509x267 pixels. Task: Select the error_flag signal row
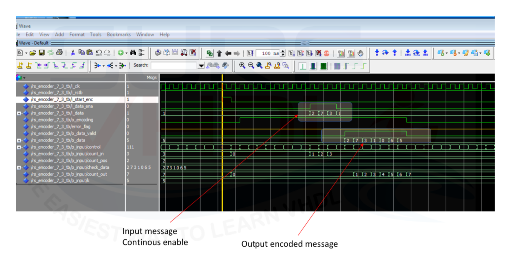click(71, 127)
